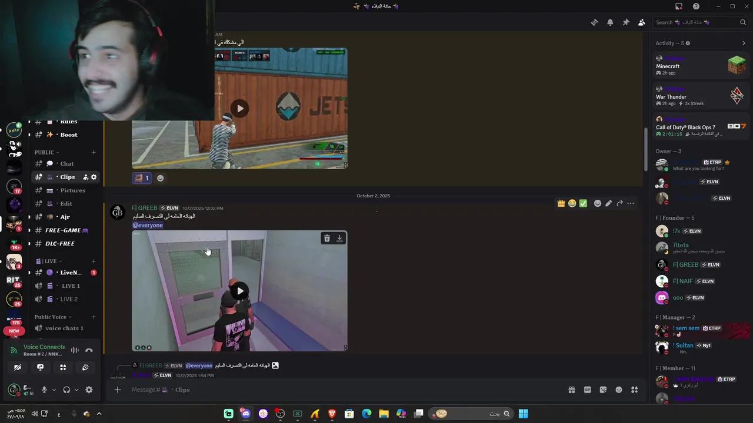Viewport: 753px width, 423px height.
Task: Toggle the member list icon
Action: (x=641, y=22)
